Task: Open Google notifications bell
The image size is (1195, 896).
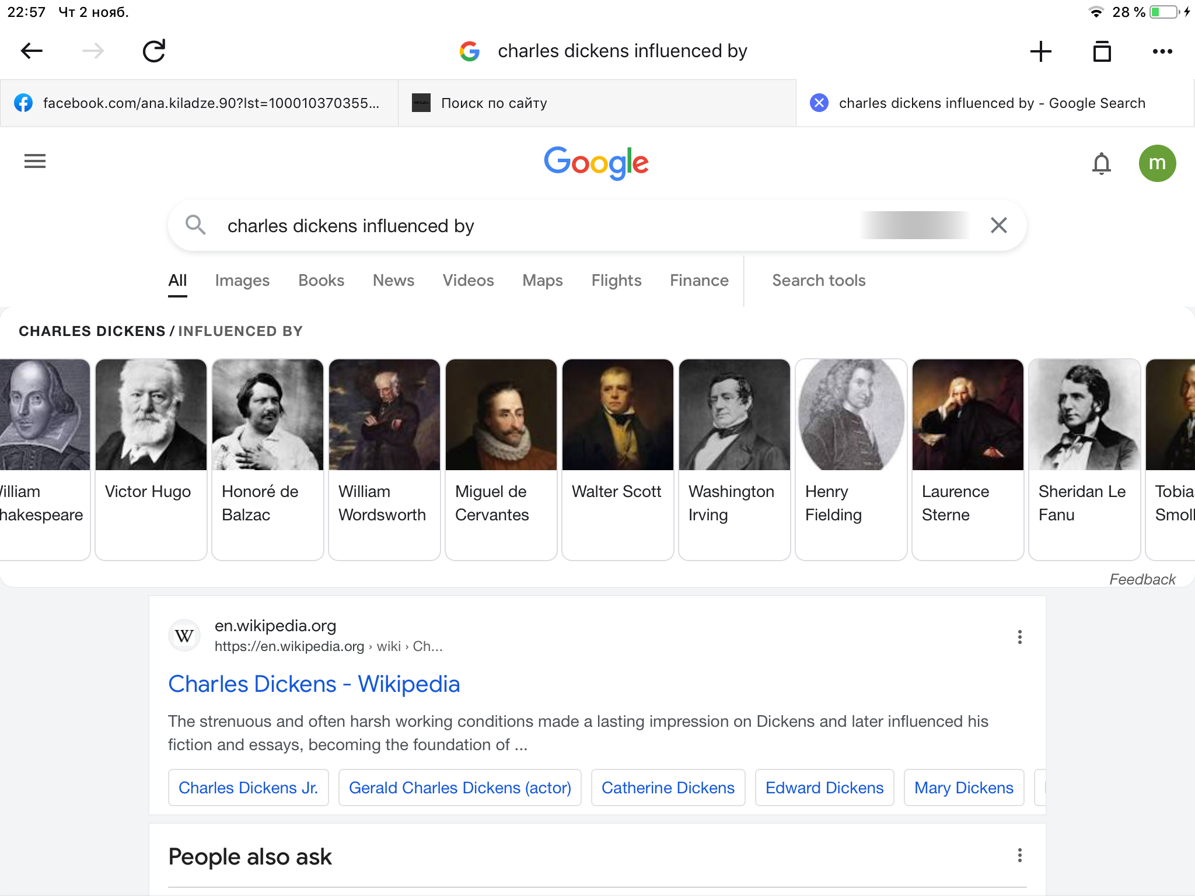Action: (1101, 163)
